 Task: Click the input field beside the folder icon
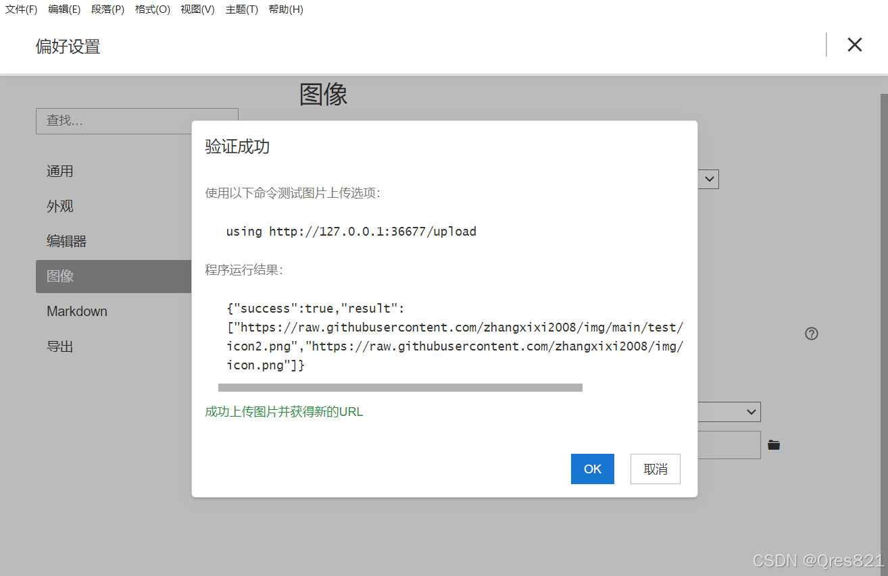pyautogui.click(x=729, y=445)
